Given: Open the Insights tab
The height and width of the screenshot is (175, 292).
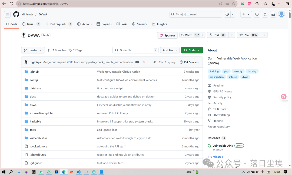Looking at the screenshot, I should coord(160,24).
